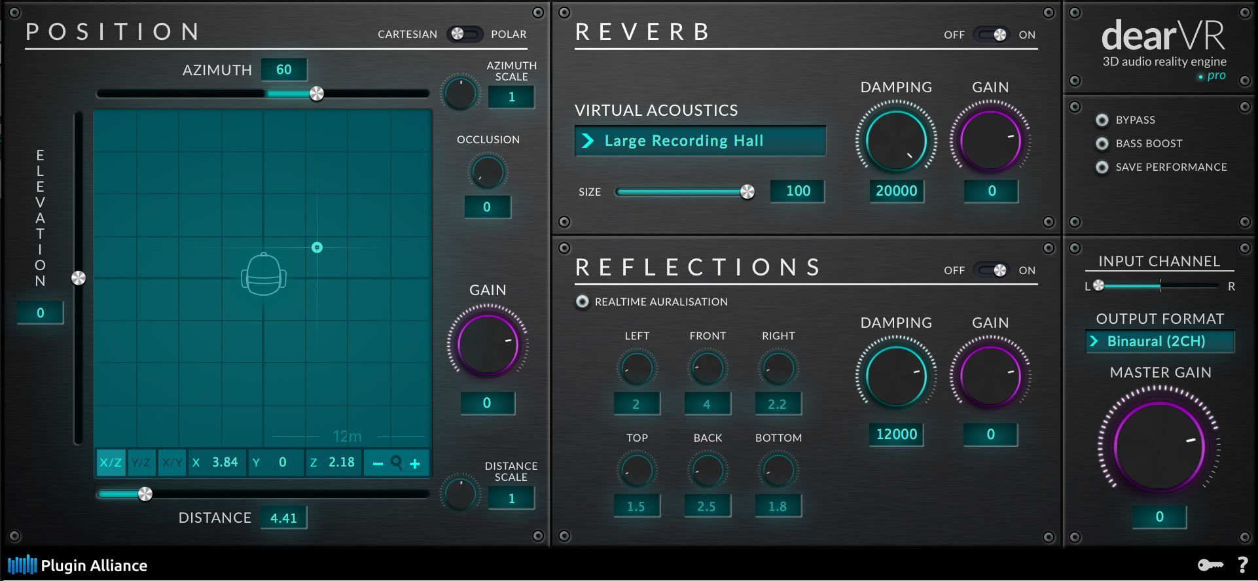Open help question mark icon
The image size is (1258, 581).
(x=1243, y=565)
